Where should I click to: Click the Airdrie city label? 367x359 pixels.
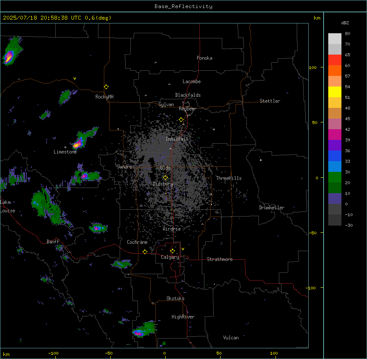tap(172, 229)
